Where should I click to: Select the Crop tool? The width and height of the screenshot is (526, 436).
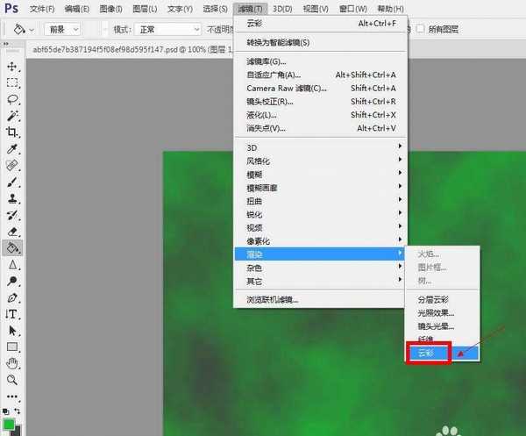point(12,132)
